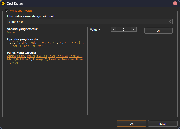This screenshot has width=180, height=129.
Task: Insert the Abs(A) function
Action: 11,56
